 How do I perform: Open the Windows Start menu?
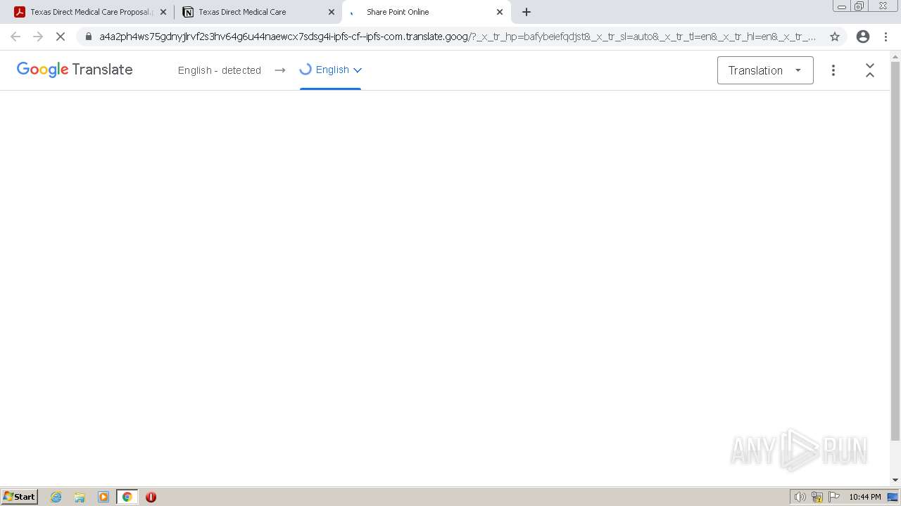(x=20, y=497)
